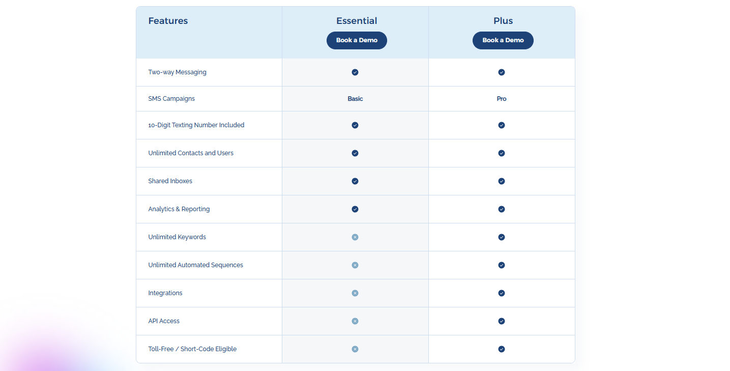Click the Plus plan checkmark for Shared Inboxes
This screenshot has width=730, height=371.
(502, 181)
